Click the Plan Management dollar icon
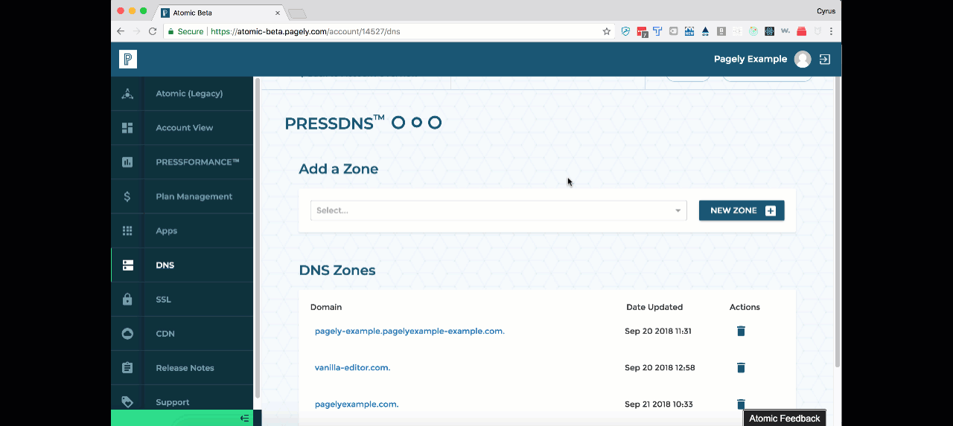Screen dimensions: 953x426 pos(127,196)
